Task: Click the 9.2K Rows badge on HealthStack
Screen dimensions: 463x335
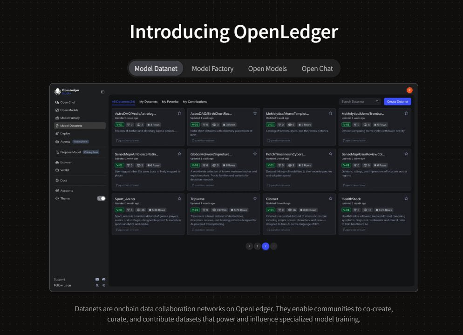Action: click(384, 210)
